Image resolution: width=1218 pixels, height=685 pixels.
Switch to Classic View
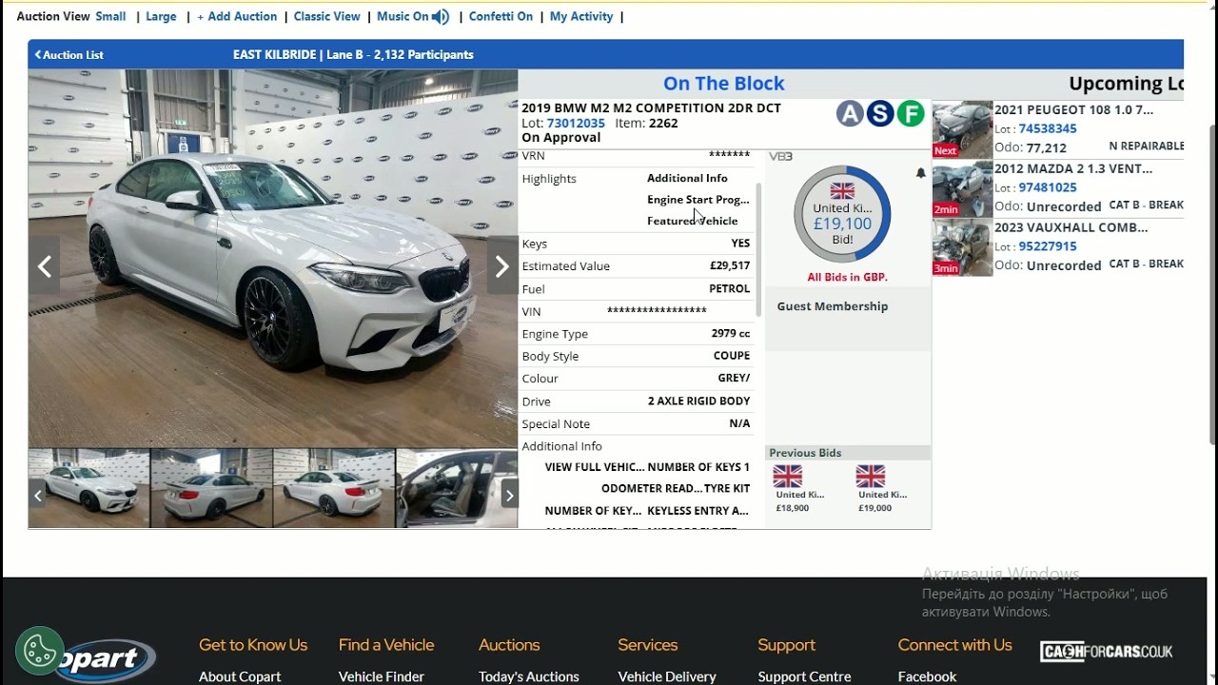[x=326, y=16]
